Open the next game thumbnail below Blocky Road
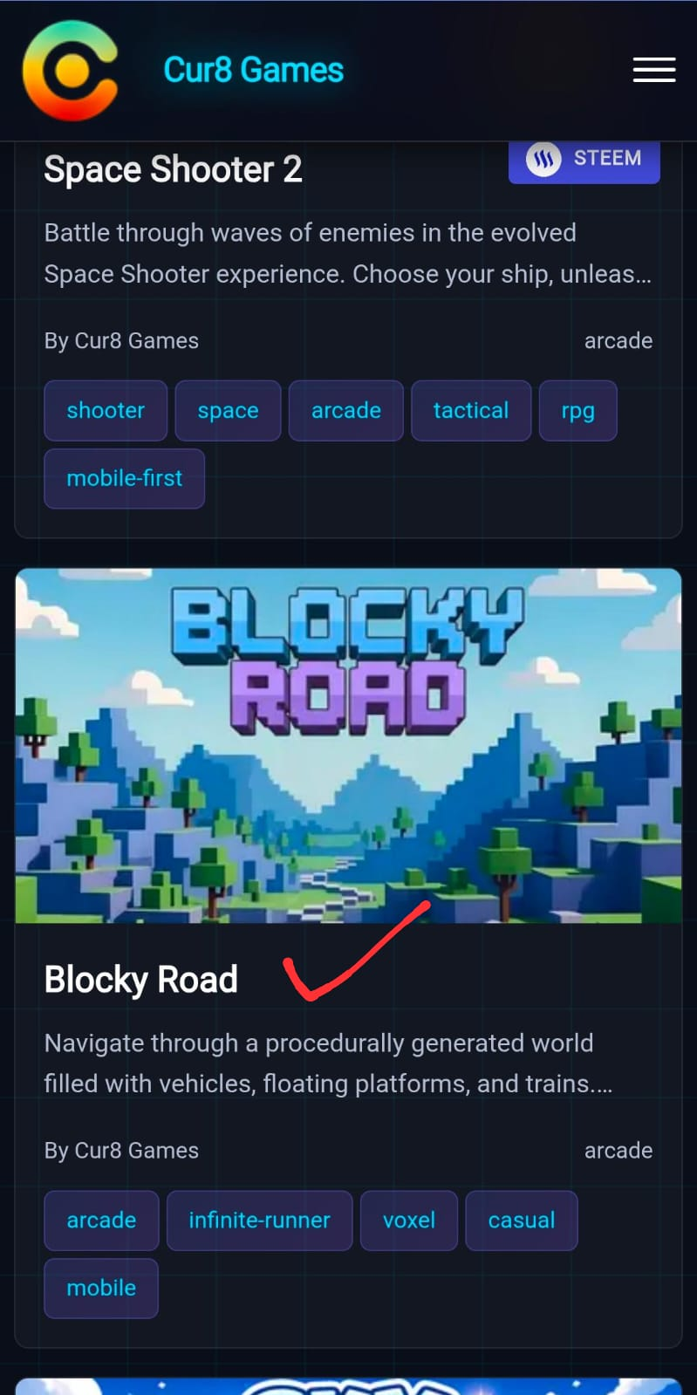This screenshot has width=697, height=1395. click(x=348, y=1386)
